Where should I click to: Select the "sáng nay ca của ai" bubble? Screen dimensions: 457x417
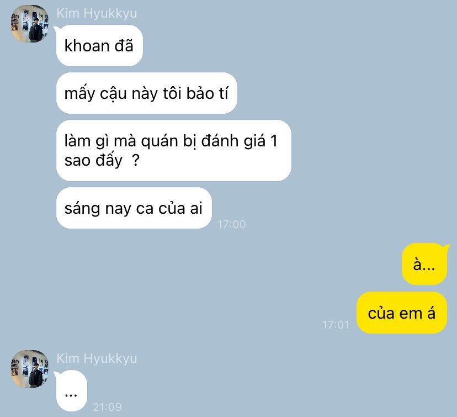pyautogui.click(x=134, y=208)
